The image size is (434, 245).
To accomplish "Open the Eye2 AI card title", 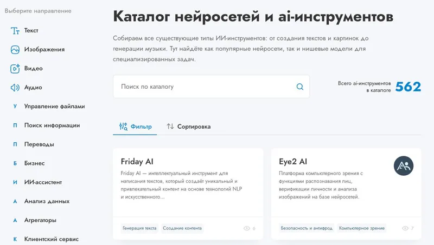I will 293,161.
